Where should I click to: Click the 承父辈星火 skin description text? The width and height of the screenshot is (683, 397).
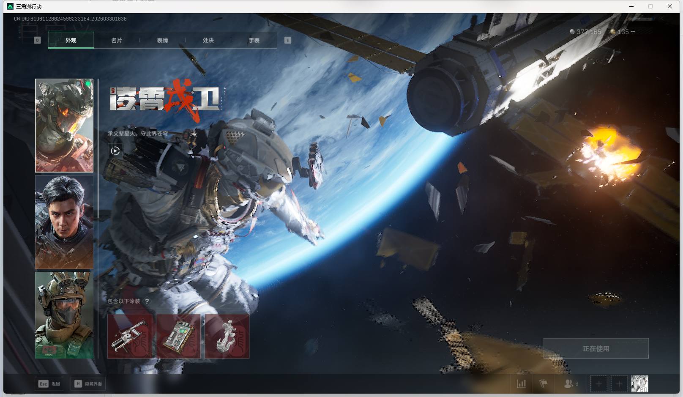click(x=138, y=134)
